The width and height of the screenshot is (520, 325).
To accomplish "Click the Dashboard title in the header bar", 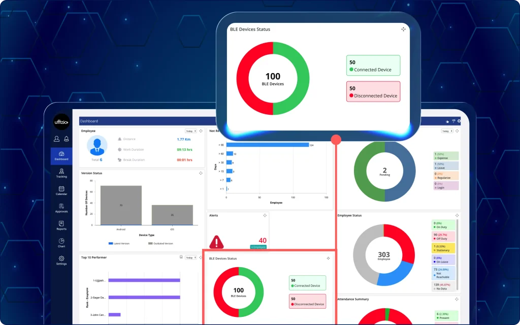I will [89, 121].
